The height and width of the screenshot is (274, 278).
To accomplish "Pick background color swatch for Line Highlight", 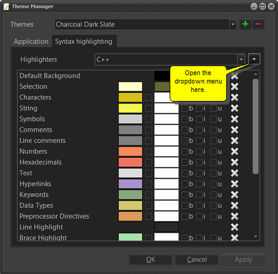I will point(167,227).
